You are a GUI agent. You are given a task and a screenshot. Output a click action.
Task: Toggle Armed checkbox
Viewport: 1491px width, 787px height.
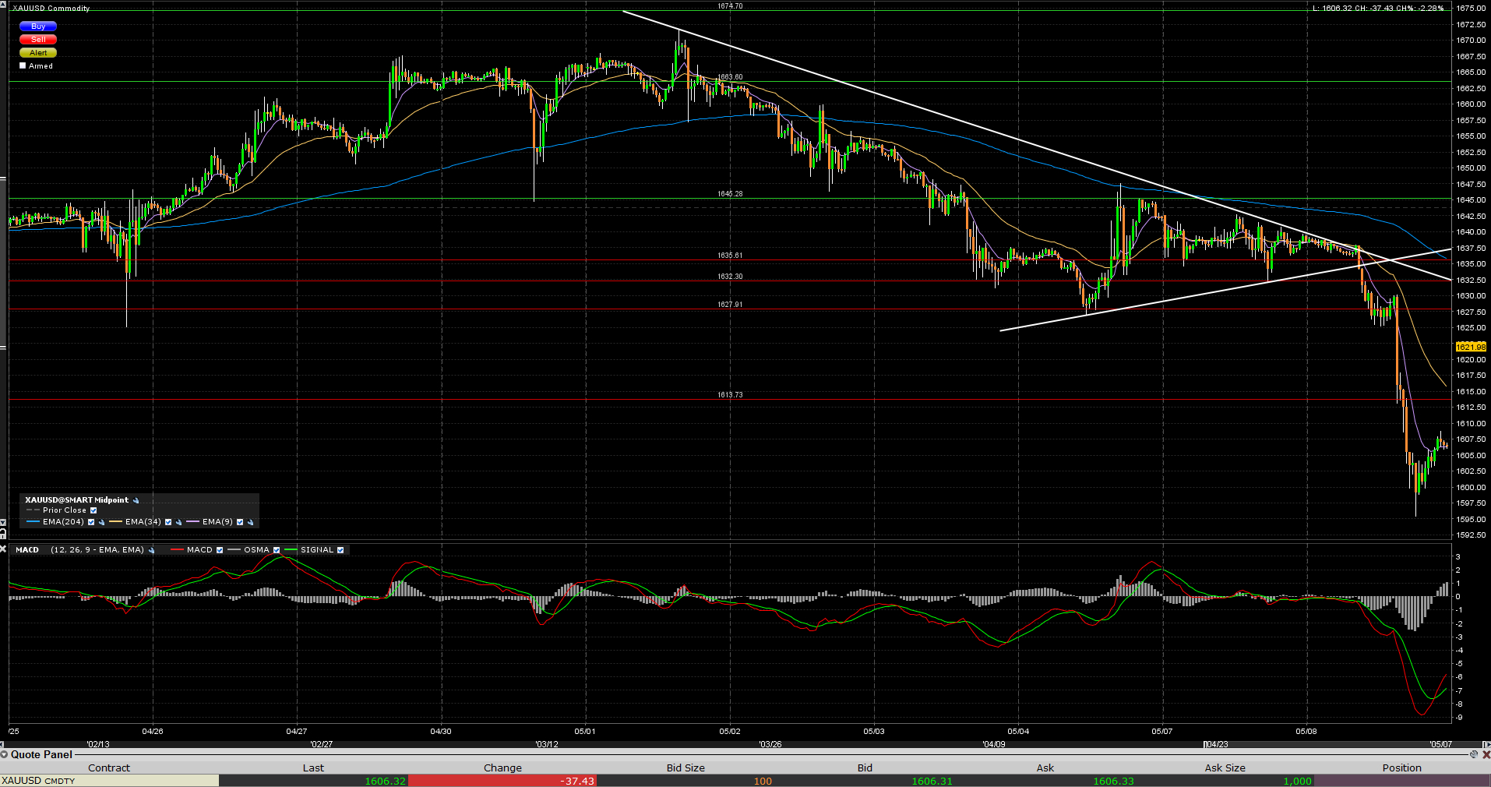(x=23, y=65)
